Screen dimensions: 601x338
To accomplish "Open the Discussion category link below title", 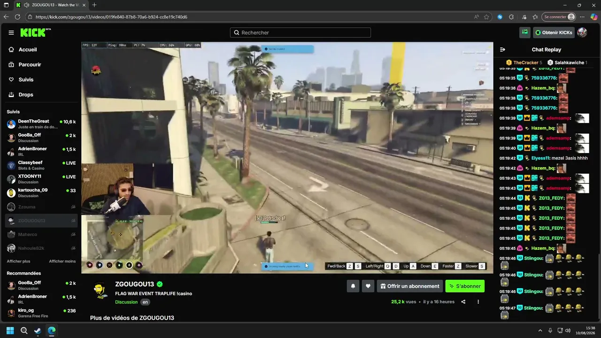I will 126,302.
